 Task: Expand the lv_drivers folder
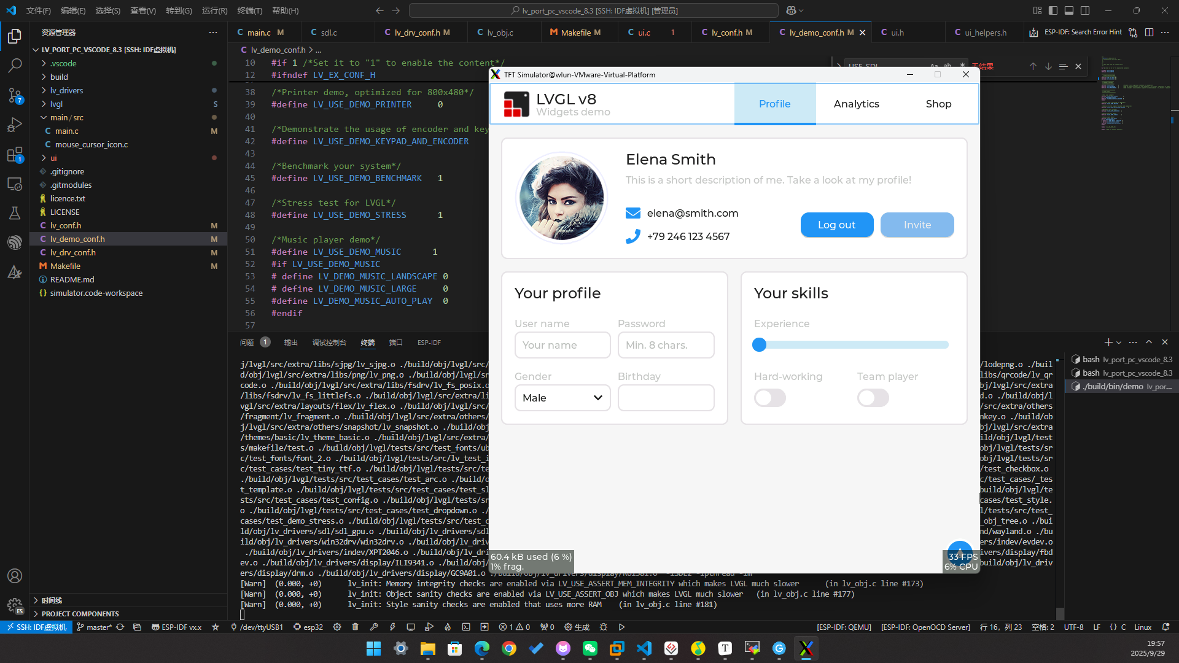66,90
